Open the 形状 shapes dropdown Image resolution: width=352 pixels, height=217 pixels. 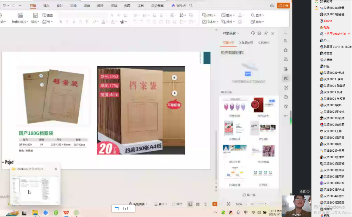tap(209, 15)
